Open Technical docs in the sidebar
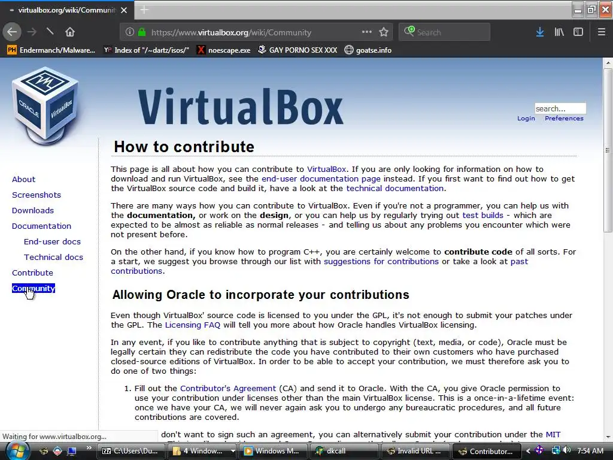Image resolution: width=613 pixels, height=460 pixels. (x=53, y=258)
